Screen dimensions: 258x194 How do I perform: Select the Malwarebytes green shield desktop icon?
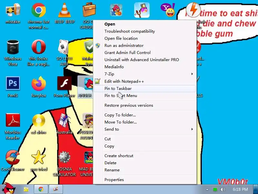click(x=88, y=47)
